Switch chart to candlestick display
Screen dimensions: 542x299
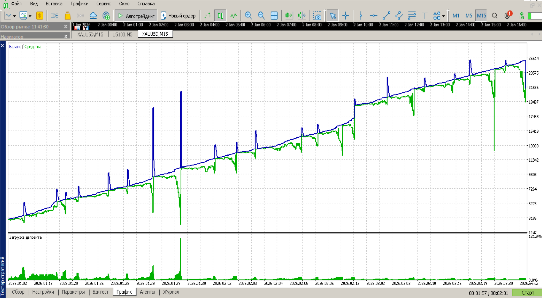pyautogui.click(x=221, y=15)
